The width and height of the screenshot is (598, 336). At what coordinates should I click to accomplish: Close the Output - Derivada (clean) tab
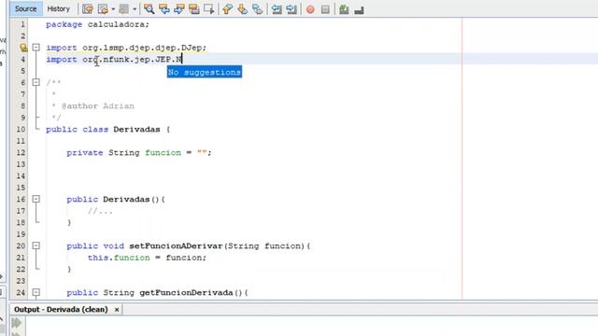[x=117, y=310]
